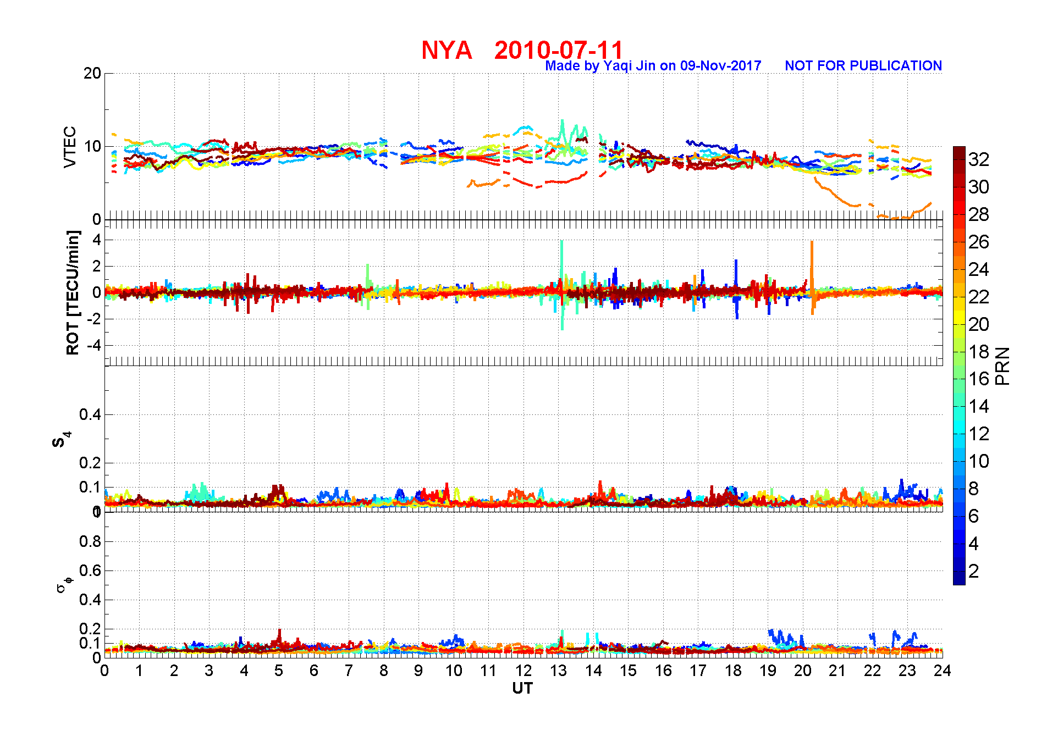Click the blue sigma-phi peaks near 19 UT

(x=785, y=639)
